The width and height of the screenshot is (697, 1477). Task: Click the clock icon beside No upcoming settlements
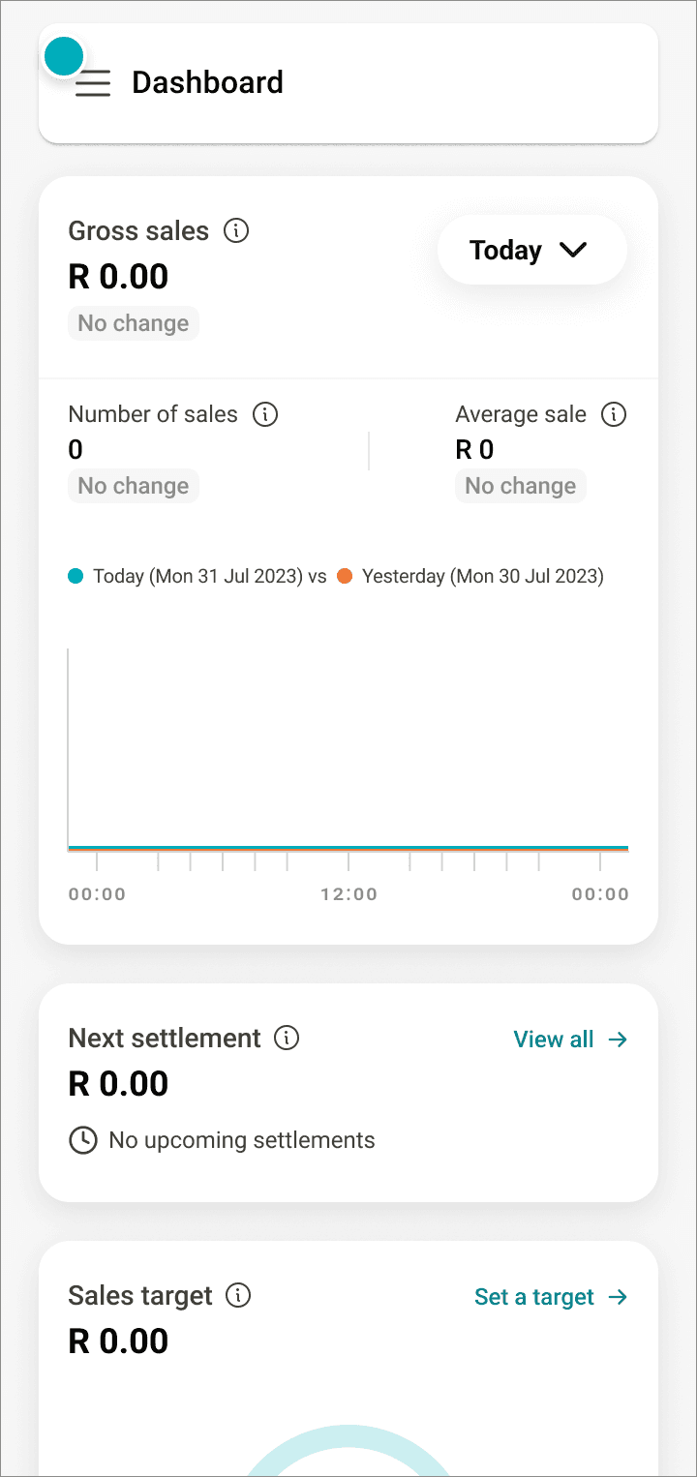[83, 1140]
